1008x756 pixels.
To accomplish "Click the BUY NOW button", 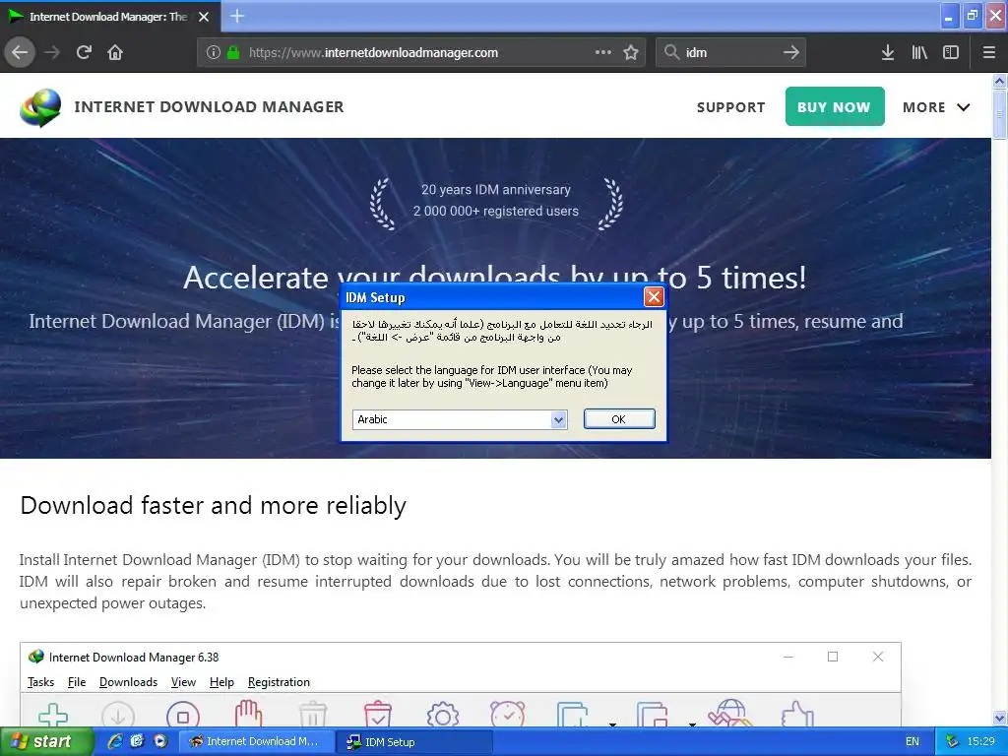I will [x=835, y=106].
